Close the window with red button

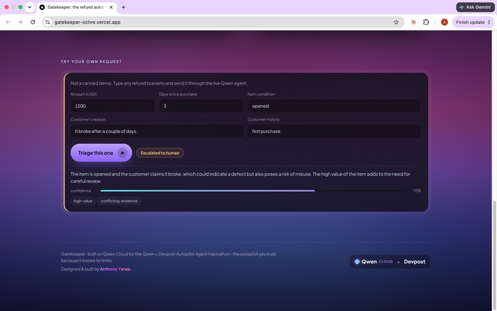pos(6,7)
